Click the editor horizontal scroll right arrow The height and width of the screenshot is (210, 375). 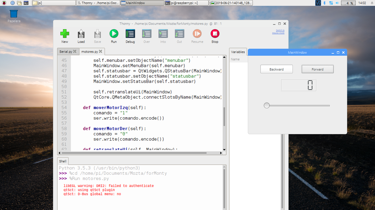point(221,153)
